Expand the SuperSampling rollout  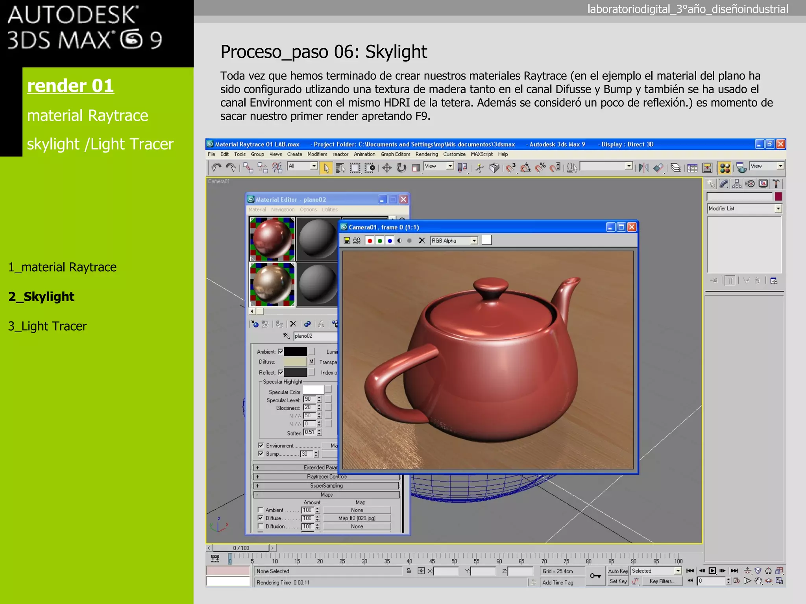click(327, 486)
